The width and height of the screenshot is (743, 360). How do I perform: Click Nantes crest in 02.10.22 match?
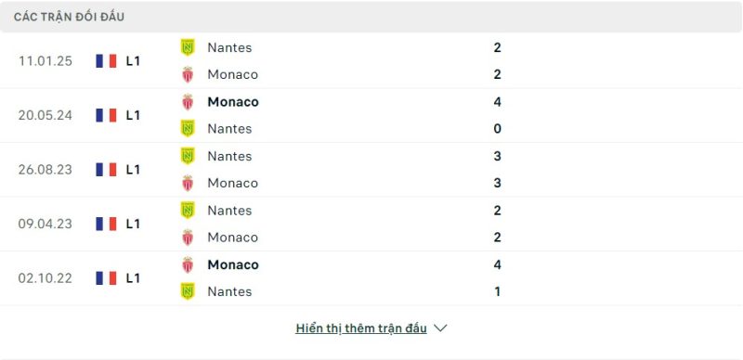click(x=188, y=291)
